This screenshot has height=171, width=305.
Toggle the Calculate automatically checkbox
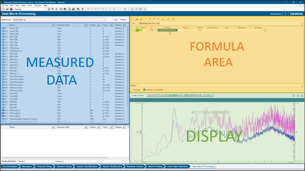(144, 90)
